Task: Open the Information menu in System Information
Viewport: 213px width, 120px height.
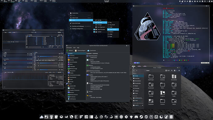Action: coord(69,48)
